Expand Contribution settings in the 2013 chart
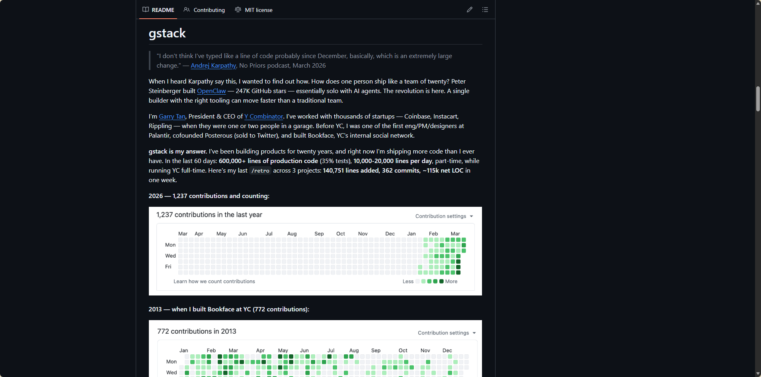 click(447, 333)
